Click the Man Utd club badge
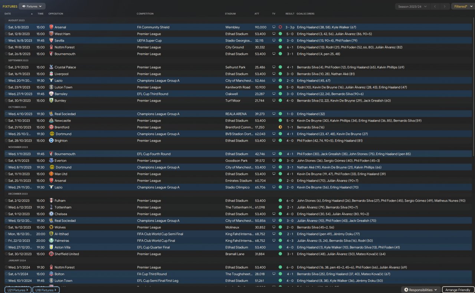Image resolution: width=475 pixels, height=293 pixels. [x=51, y=174]
